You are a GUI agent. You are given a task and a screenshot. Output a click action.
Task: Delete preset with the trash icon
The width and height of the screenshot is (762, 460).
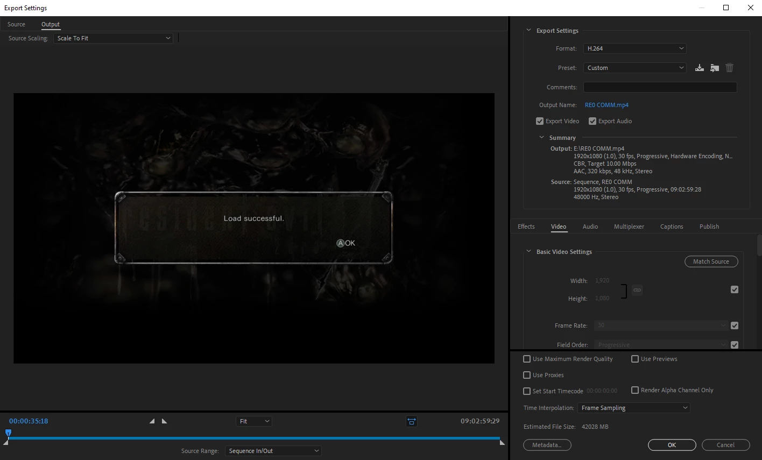click(x=729, y=68)
